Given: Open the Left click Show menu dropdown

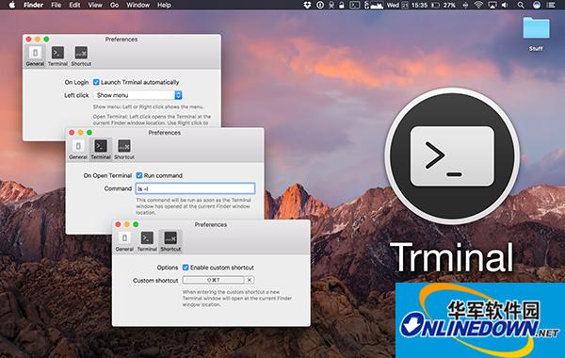Looking at the screenshot, I should coord(138,95).
